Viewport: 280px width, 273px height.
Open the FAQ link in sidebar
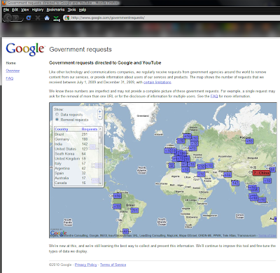[x=10, y=78]
